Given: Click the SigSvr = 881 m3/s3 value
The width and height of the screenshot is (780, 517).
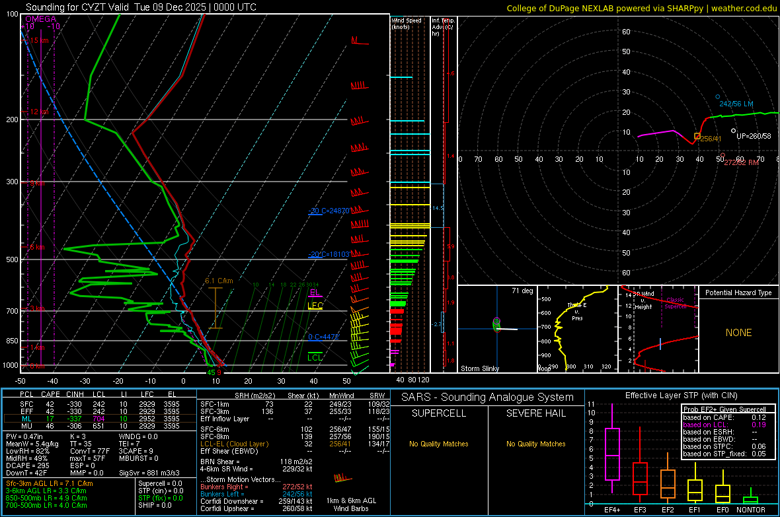Looking at the screenshot, I should (x=149, y=473).
